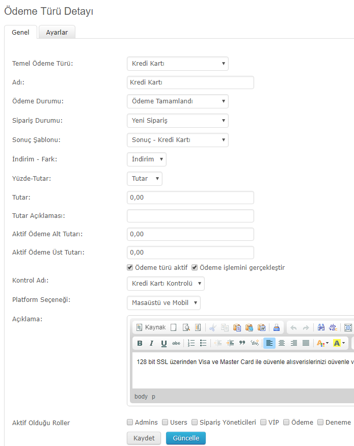Open the background color picker
The image size is (354, 446).
[339, 343]
